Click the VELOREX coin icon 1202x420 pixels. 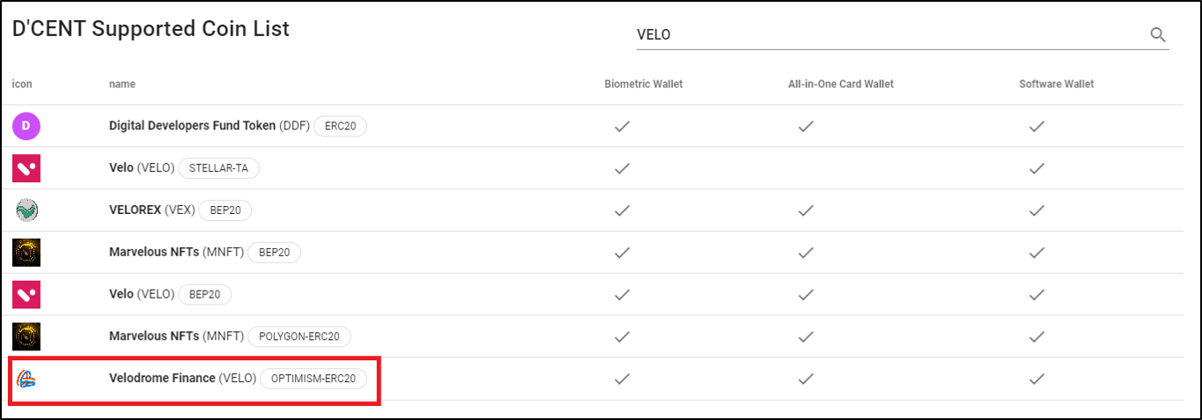point(26,210)
